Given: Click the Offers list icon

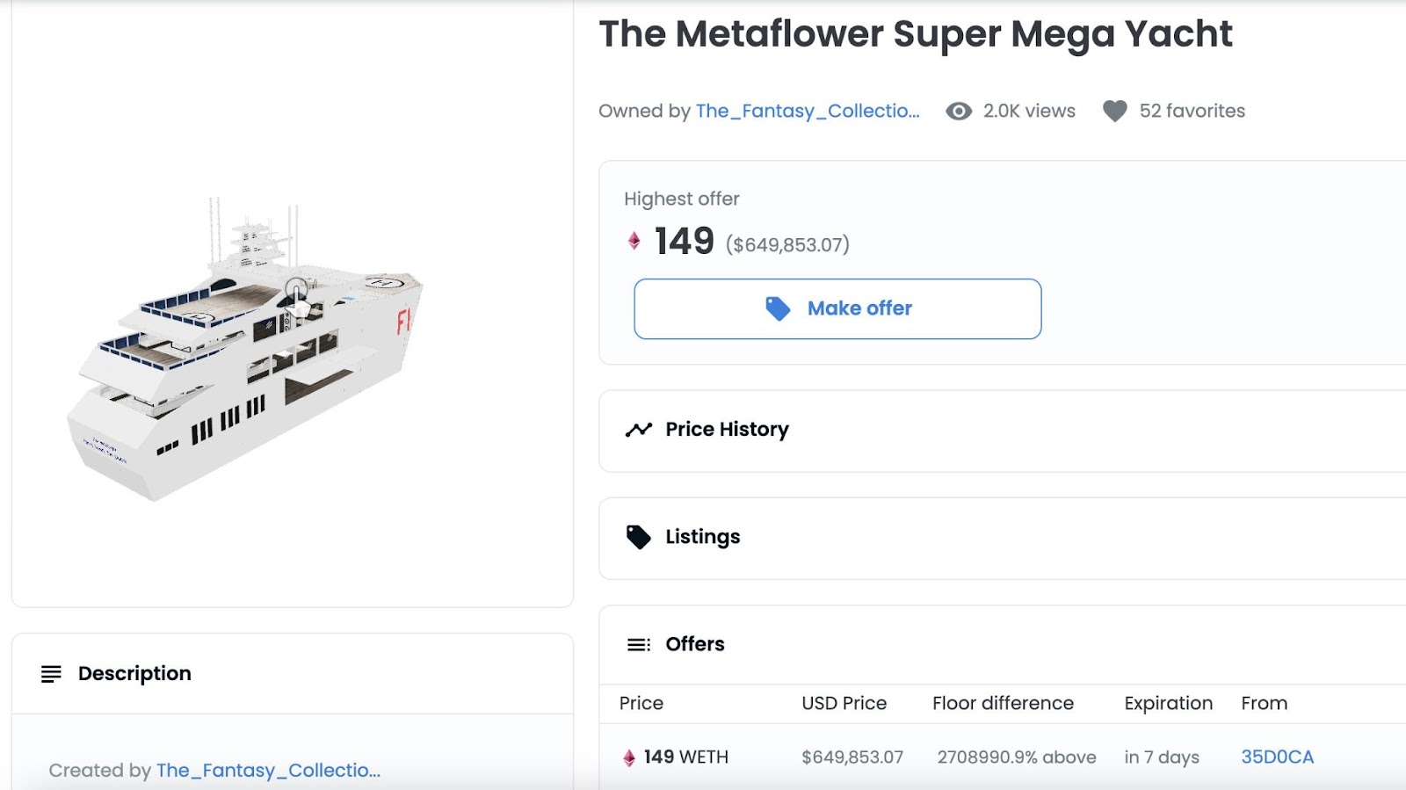Looking at the screenshot, I should 639,645.
